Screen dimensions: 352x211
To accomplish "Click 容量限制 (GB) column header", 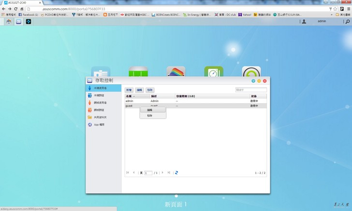I will click(212, 96).
